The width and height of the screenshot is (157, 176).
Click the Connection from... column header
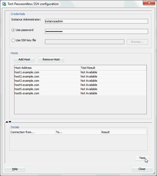click(33, 132)
